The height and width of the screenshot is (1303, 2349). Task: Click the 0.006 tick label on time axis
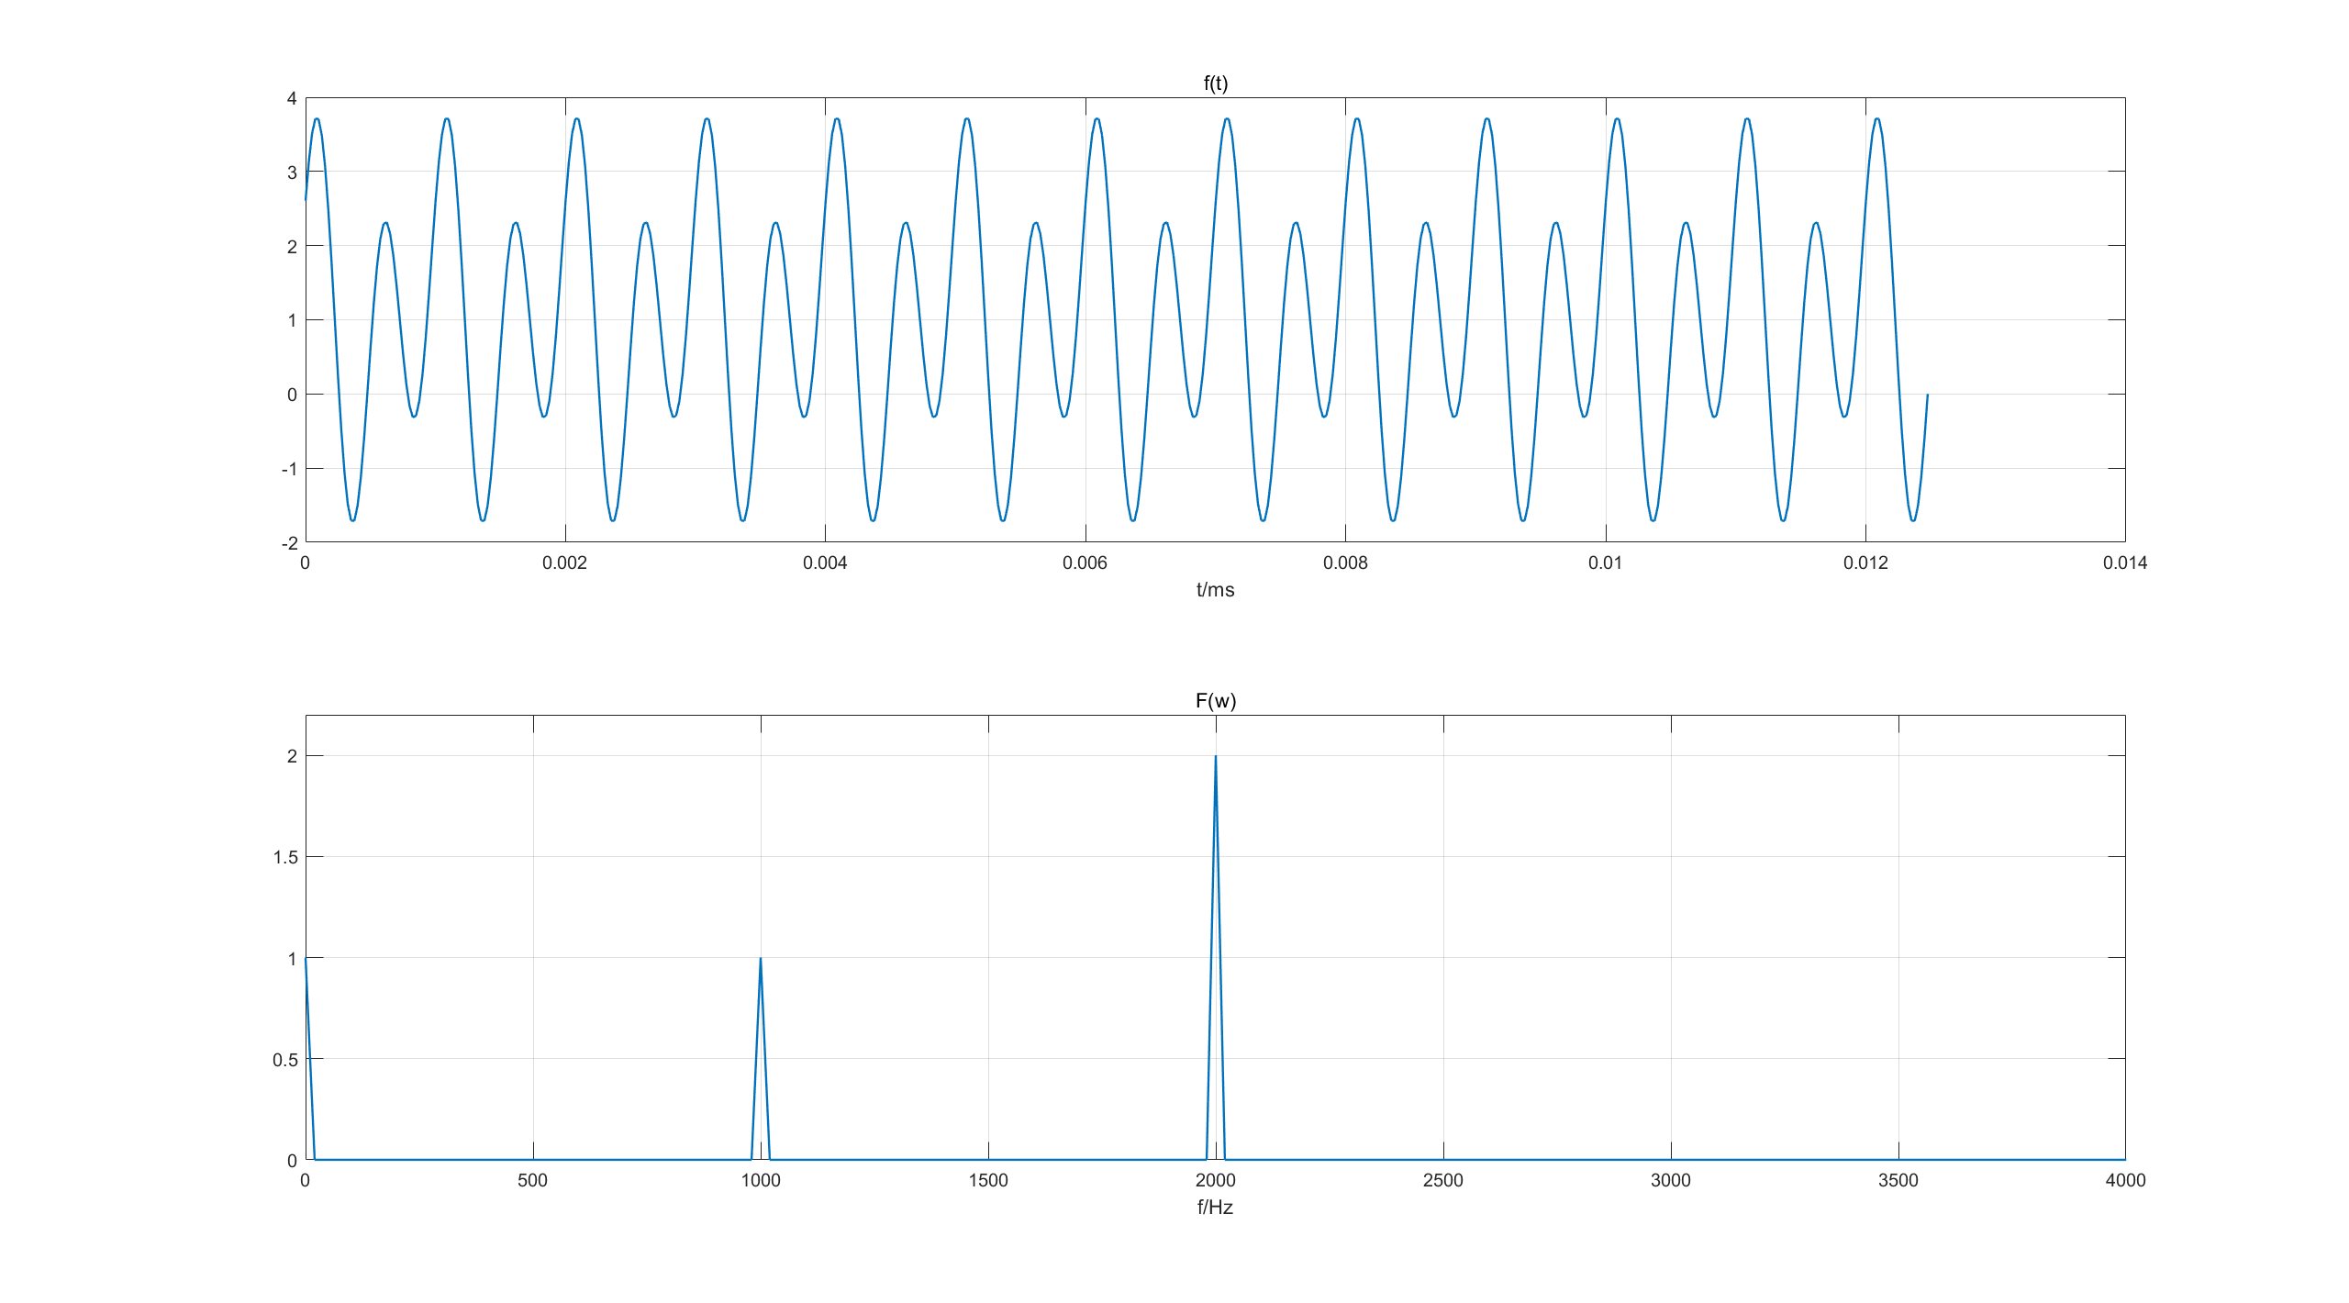tap(1085, 563)
